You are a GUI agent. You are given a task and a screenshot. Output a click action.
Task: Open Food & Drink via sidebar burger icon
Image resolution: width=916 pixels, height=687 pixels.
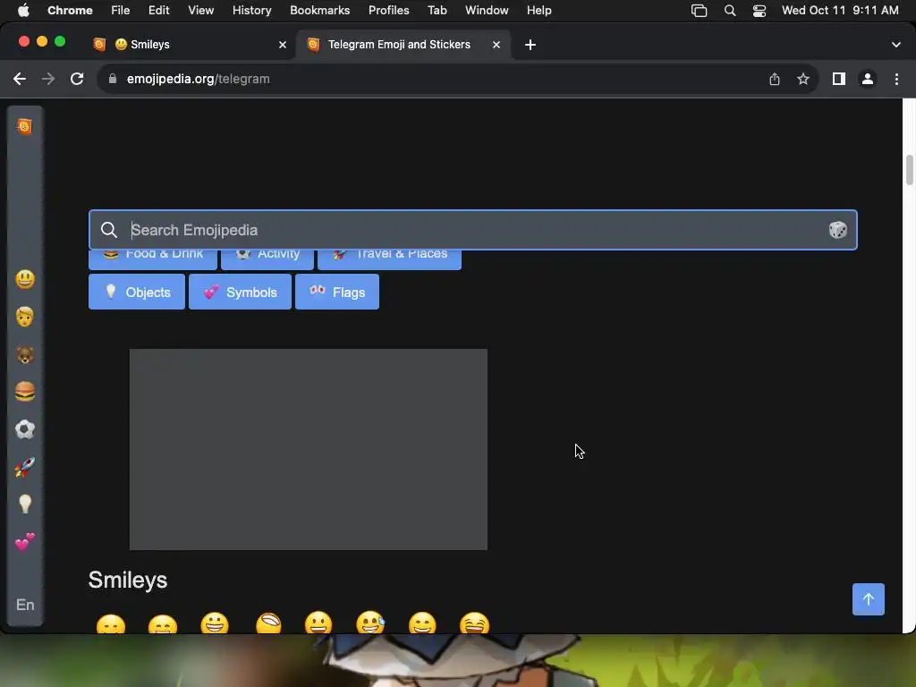pos(24,392)
